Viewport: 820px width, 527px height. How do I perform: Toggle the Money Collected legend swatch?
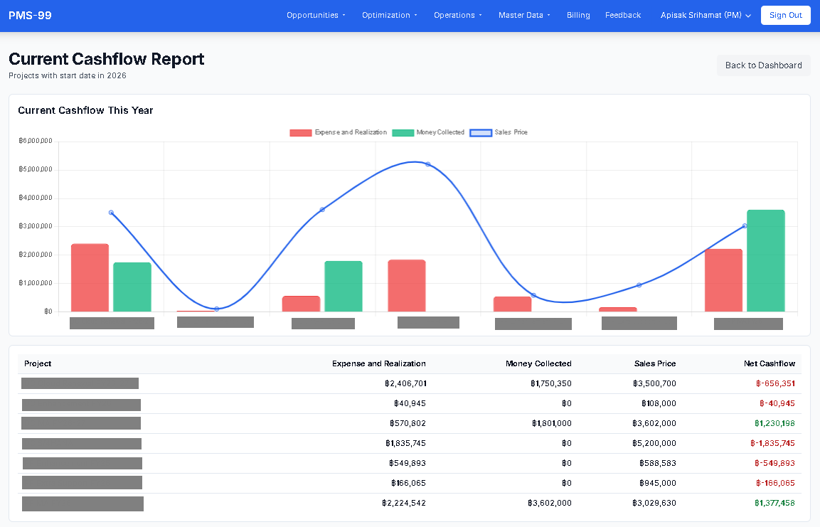click(403, 133)
